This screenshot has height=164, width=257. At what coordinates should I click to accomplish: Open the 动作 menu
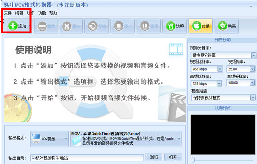point(31,13)
